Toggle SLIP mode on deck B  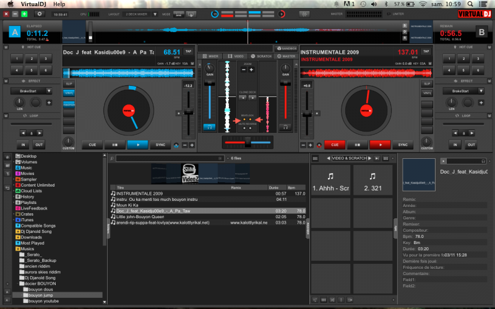tap(426, 83)
